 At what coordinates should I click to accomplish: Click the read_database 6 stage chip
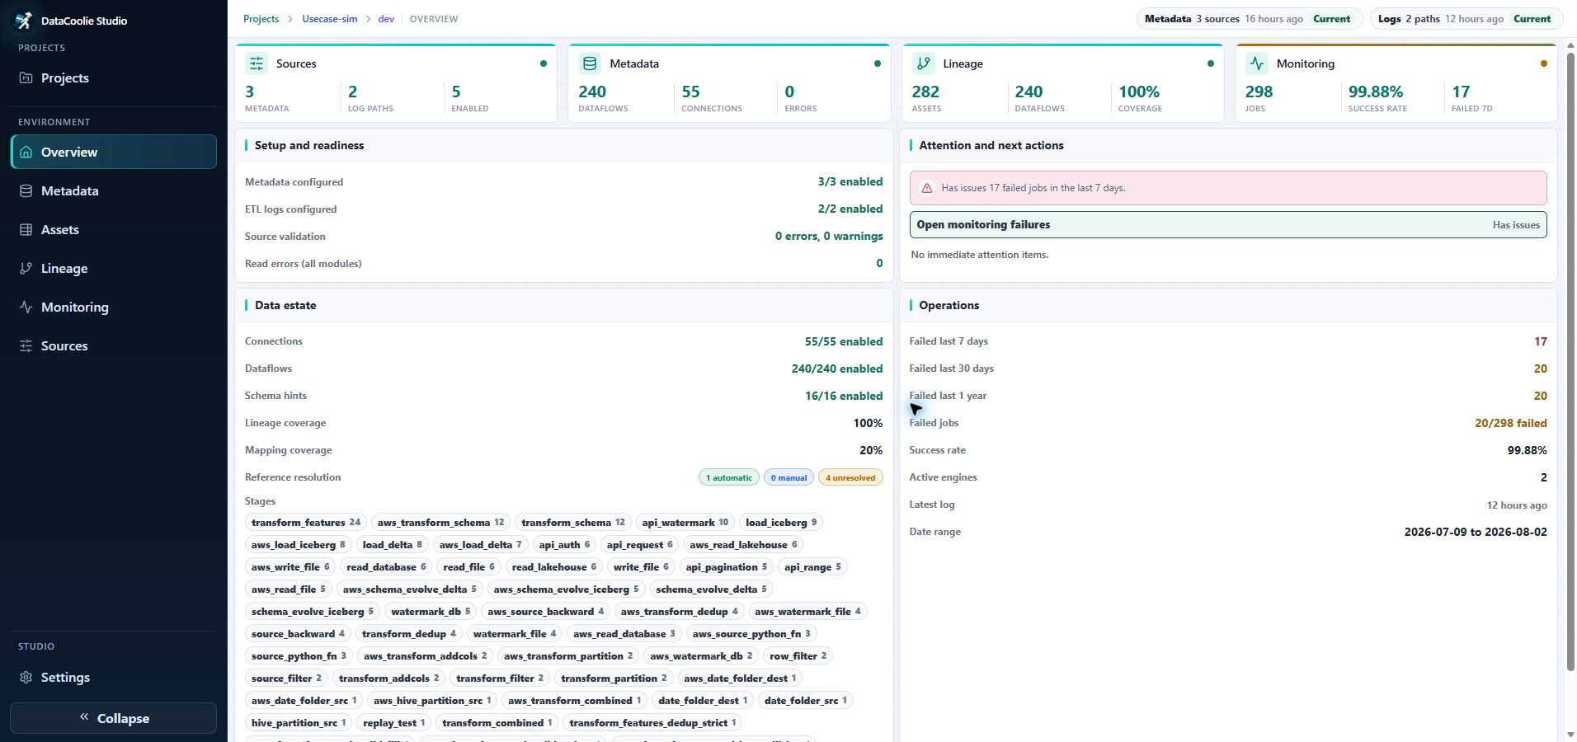tap(386, 567)
